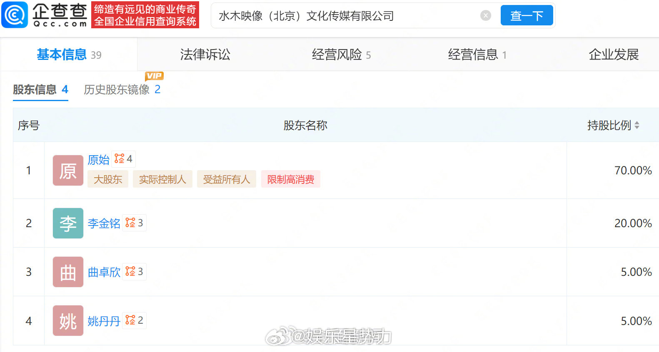Viewport: 659px width, 352px height.
Task: Open shareholder 原始 profile link
Action: tap(99, 160)
